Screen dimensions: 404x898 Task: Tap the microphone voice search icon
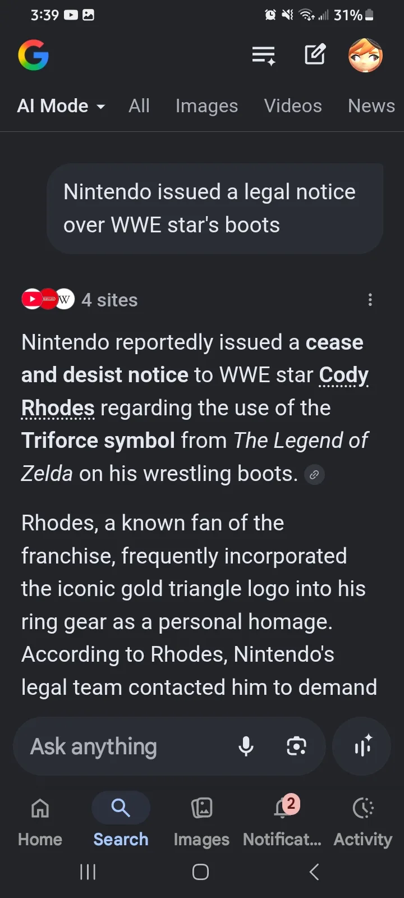246,746
